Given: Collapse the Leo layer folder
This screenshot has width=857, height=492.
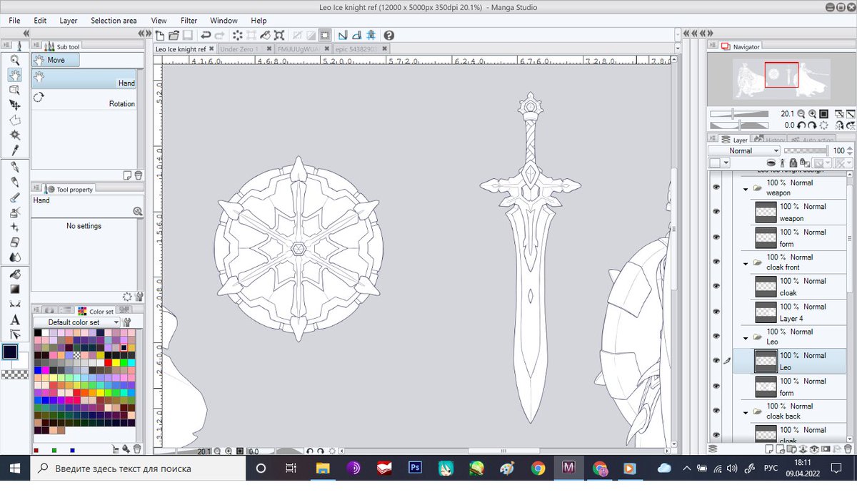Looking at the screenshot, I should [746, 338].
